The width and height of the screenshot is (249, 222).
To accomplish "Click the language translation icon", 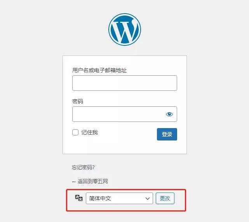I will [x=79, y=198].
